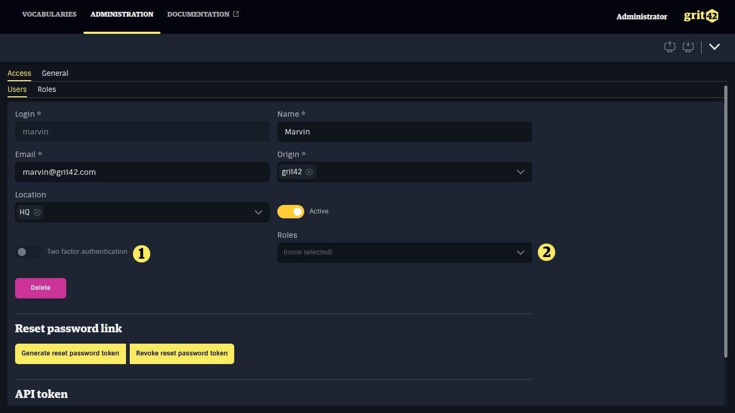
Task: Open the Roles sub-tab
Action: tap(47, 89)
